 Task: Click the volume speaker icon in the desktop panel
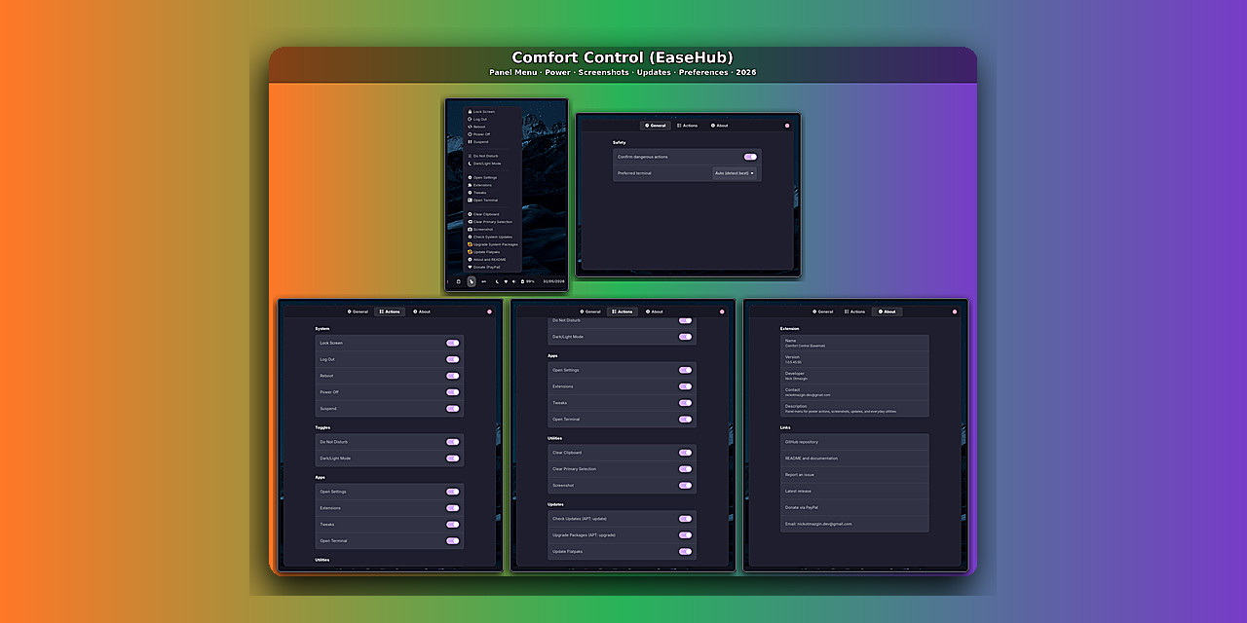514,281
